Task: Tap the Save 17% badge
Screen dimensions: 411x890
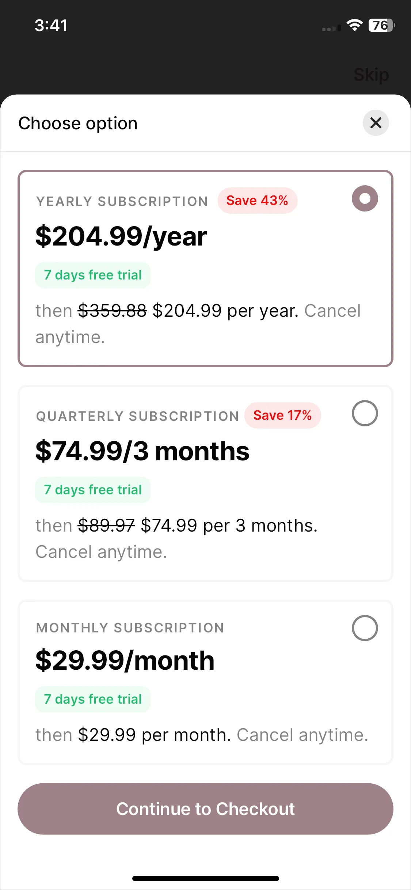Action: pyautogui.click(x=282, y=415)
